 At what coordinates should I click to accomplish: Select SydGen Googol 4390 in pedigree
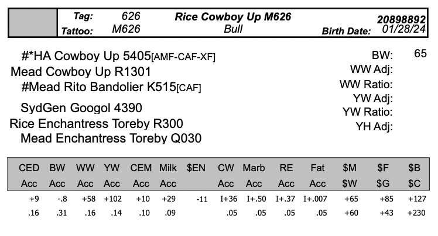click(81, 108)
